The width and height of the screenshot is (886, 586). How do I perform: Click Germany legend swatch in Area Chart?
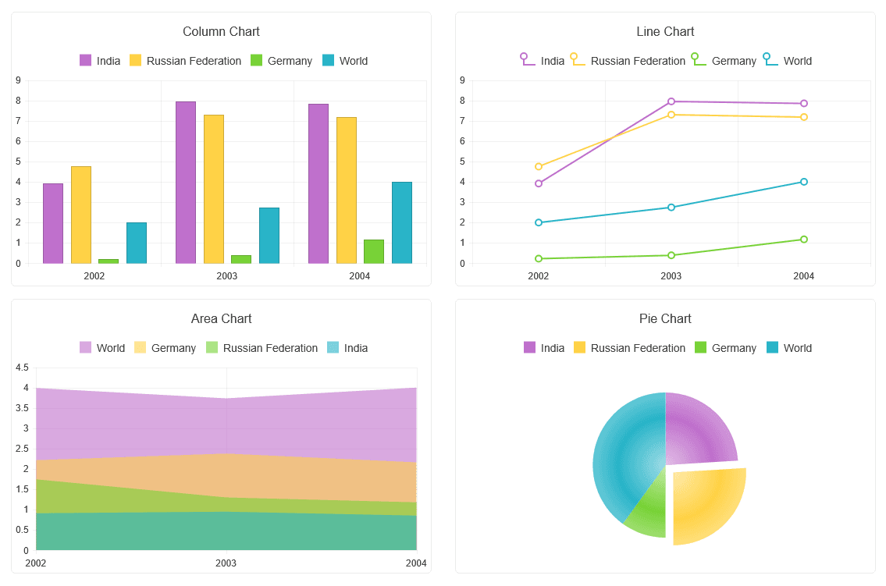141,347
